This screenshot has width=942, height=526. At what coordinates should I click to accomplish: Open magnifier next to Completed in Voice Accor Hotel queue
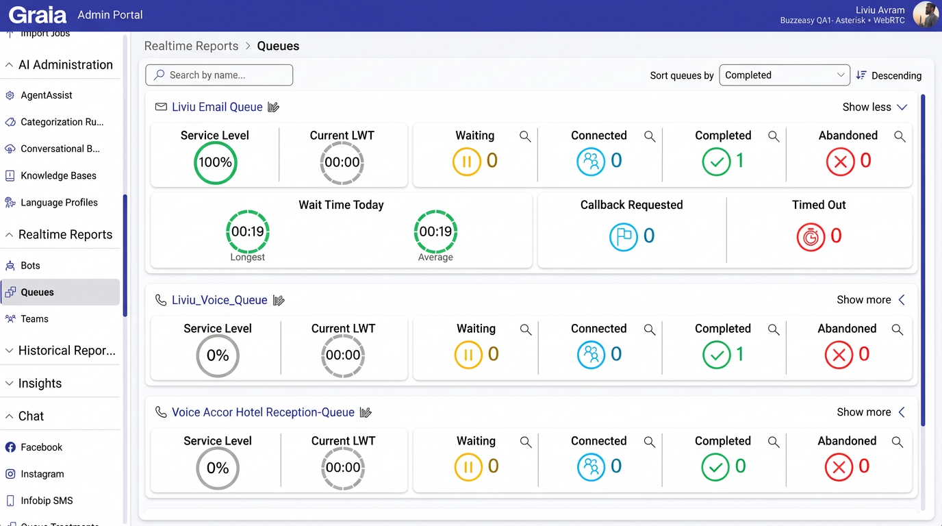tap(774, 442)
